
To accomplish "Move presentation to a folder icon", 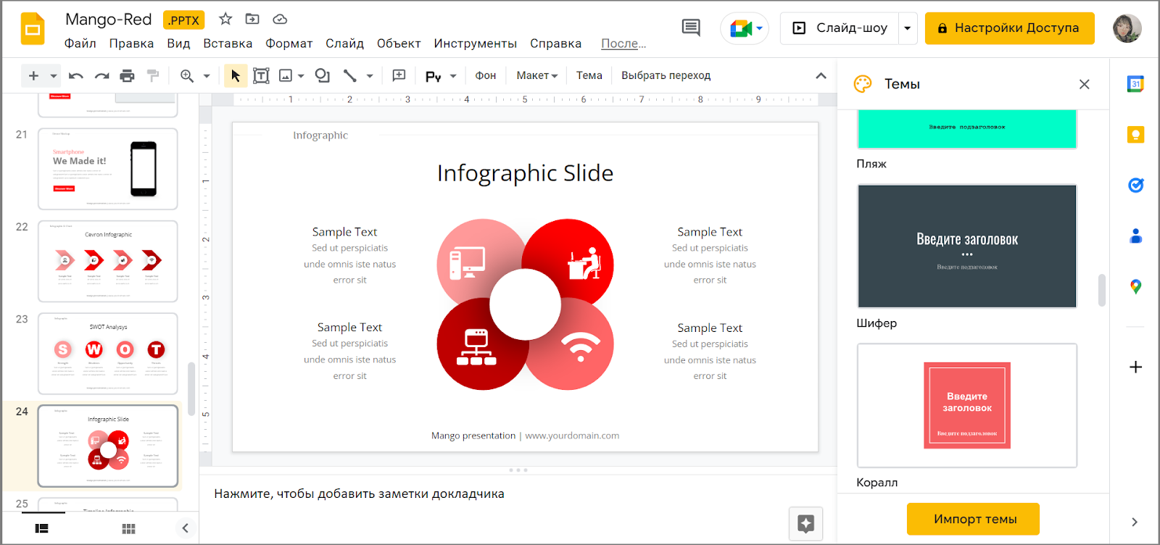I will (252, 19).
